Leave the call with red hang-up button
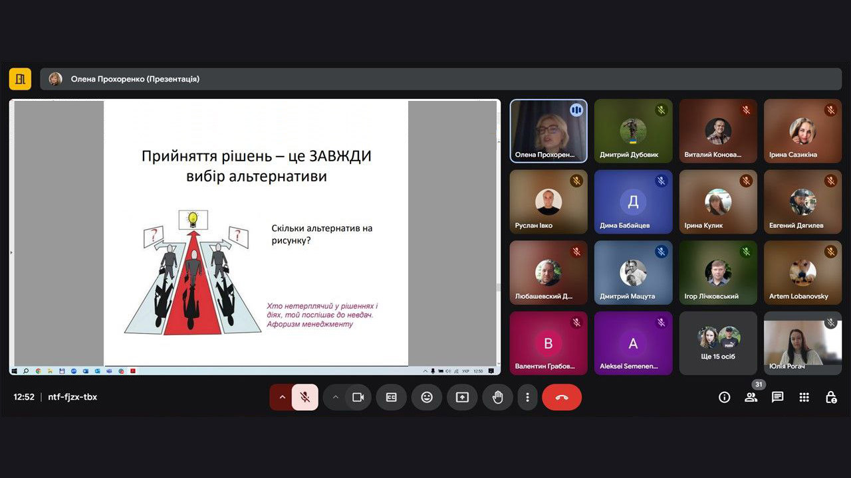This screenshot has height=478, width=851. coord(562,397)
